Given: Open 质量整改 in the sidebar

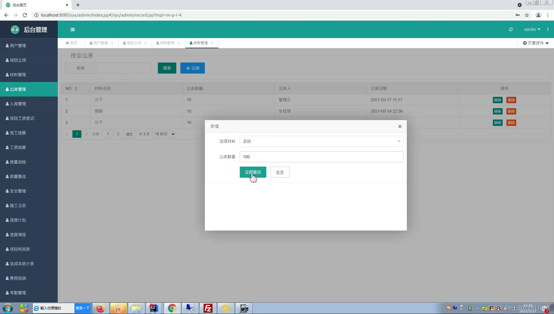Looking at the screenshot, I should pos(29,176).
